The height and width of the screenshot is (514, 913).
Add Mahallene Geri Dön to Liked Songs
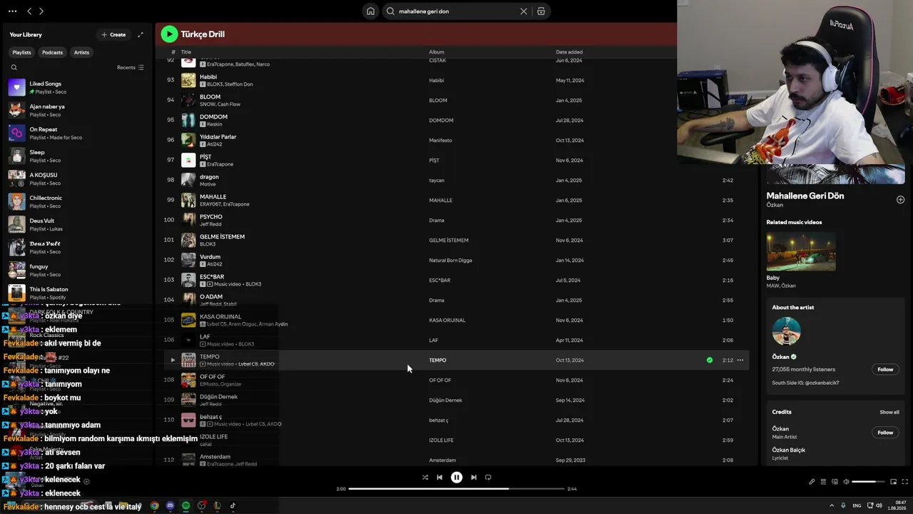[900, 200]
